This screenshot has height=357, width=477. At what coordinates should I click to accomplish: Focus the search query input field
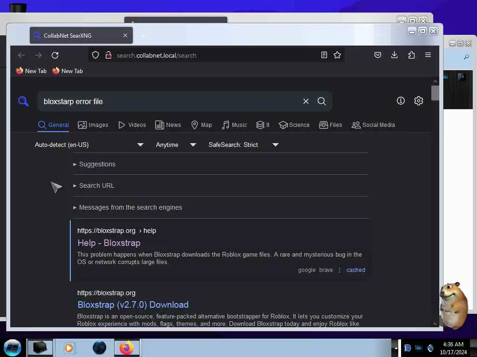click(x=170, y=101)
